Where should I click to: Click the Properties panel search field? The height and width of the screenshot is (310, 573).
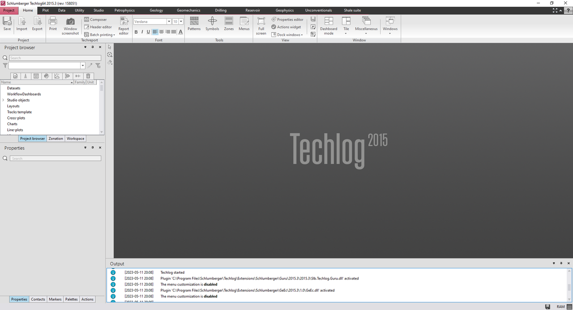click(55, 158)
